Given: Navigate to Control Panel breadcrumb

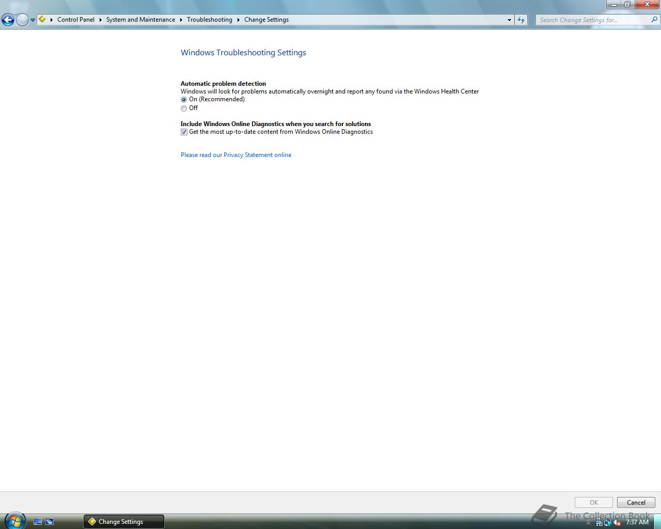Looking at the screenshot, I should (x=76, y=20).
